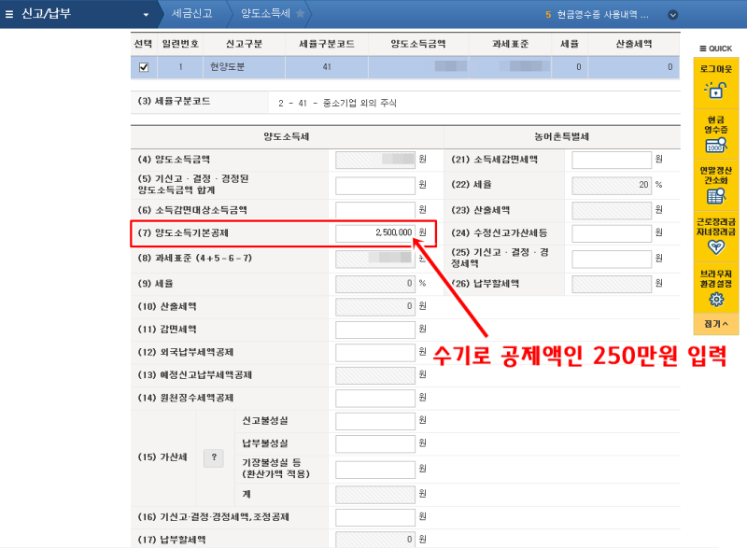
Task: Click the 로그아웃 lock icon in QUICK menu
Action: (715, 90)
